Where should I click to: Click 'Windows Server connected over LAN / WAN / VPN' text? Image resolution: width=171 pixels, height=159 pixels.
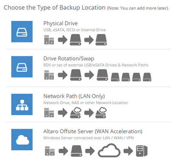click(88, 138)
